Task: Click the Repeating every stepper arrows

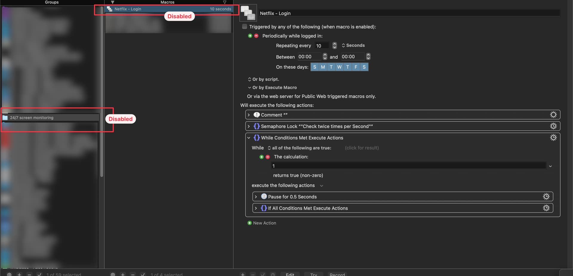Action: click(335, 45)
